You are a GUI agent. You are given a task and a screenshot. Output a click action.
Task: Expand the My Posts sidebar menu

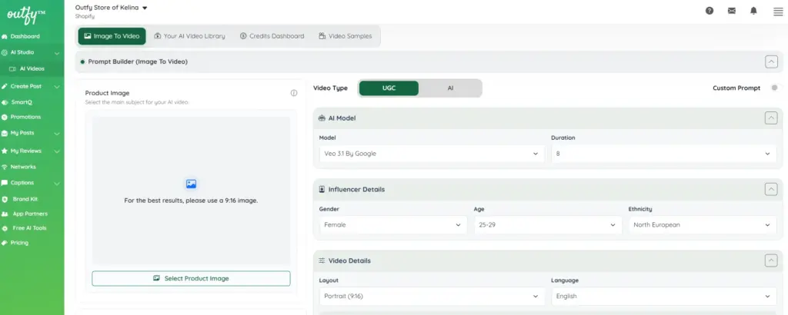point(57,134)
